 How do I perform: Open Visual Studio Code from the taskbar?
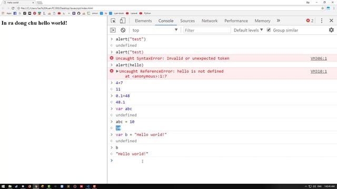[88, 186]
